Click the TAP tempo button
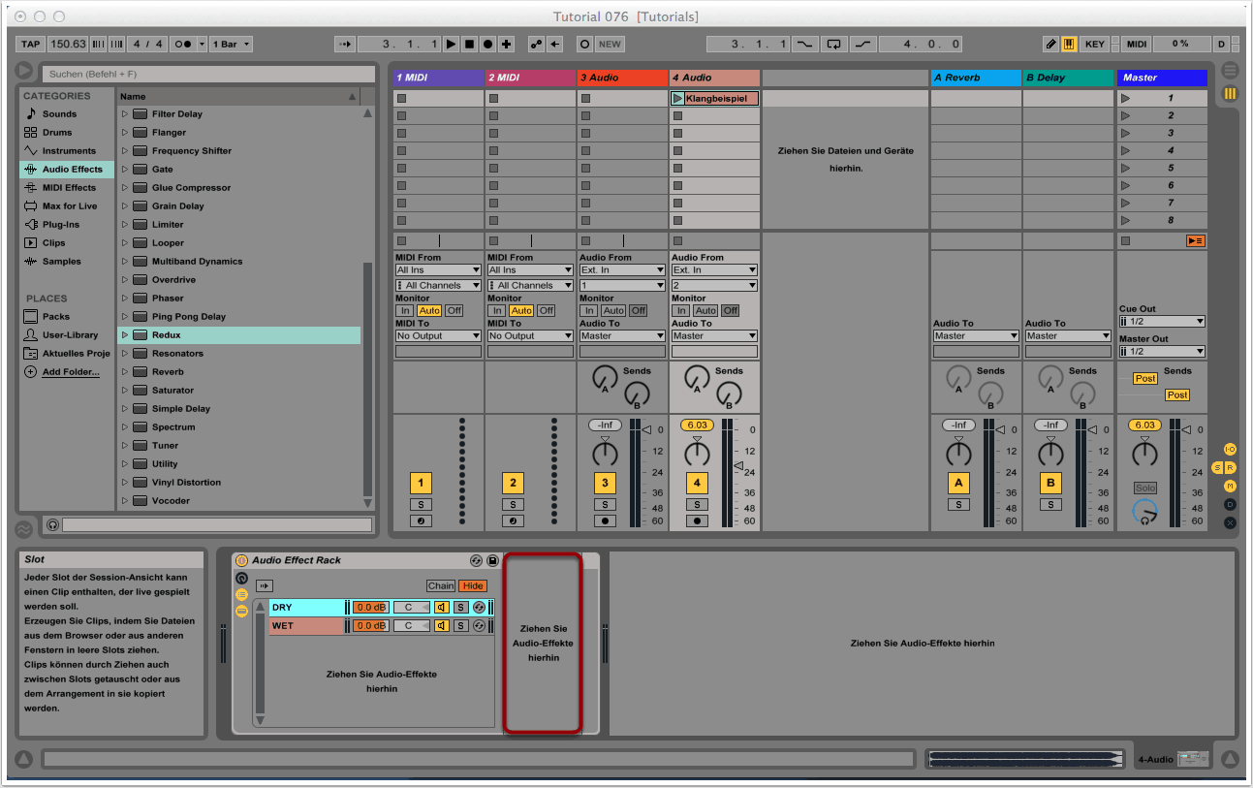 point(31,44)
